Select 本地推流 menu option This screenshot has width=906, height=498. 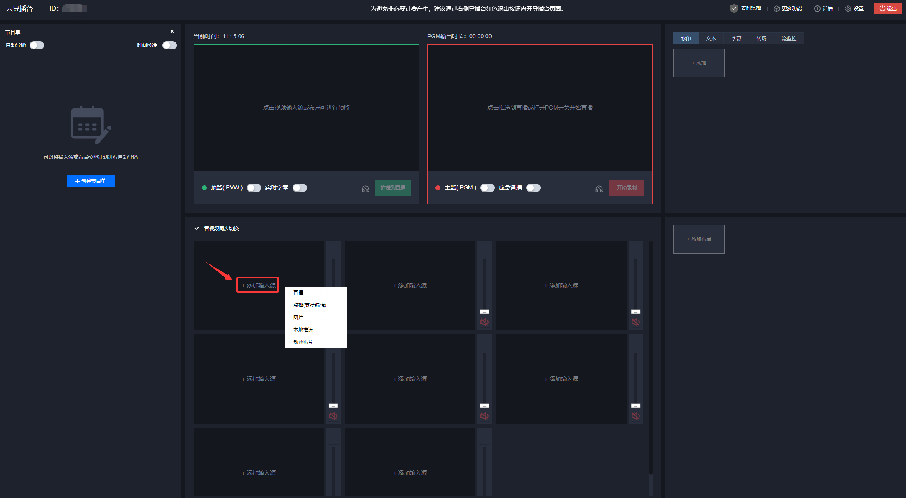click(x=303, y=330)
